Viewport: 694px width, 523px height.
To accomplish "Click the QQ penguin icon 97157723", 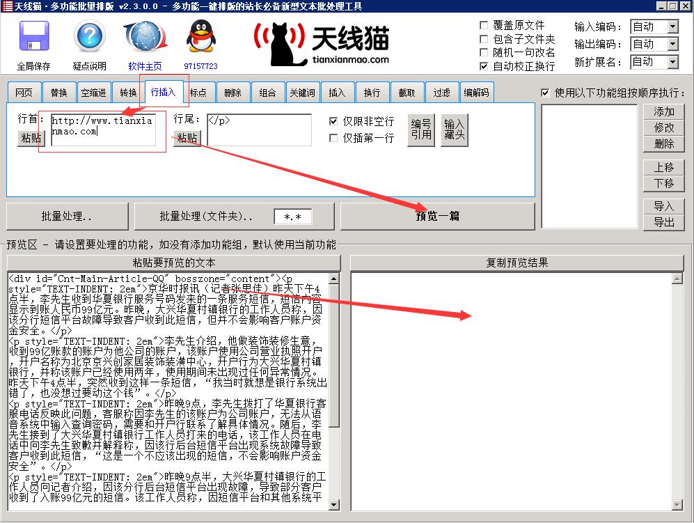I will (200, 36).
